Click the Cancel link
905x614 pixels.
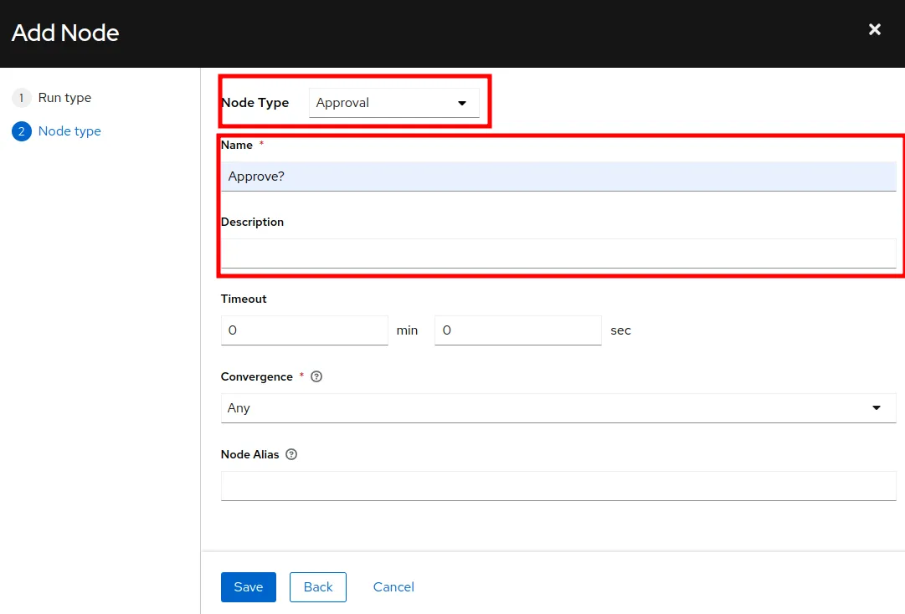[393, 587]
